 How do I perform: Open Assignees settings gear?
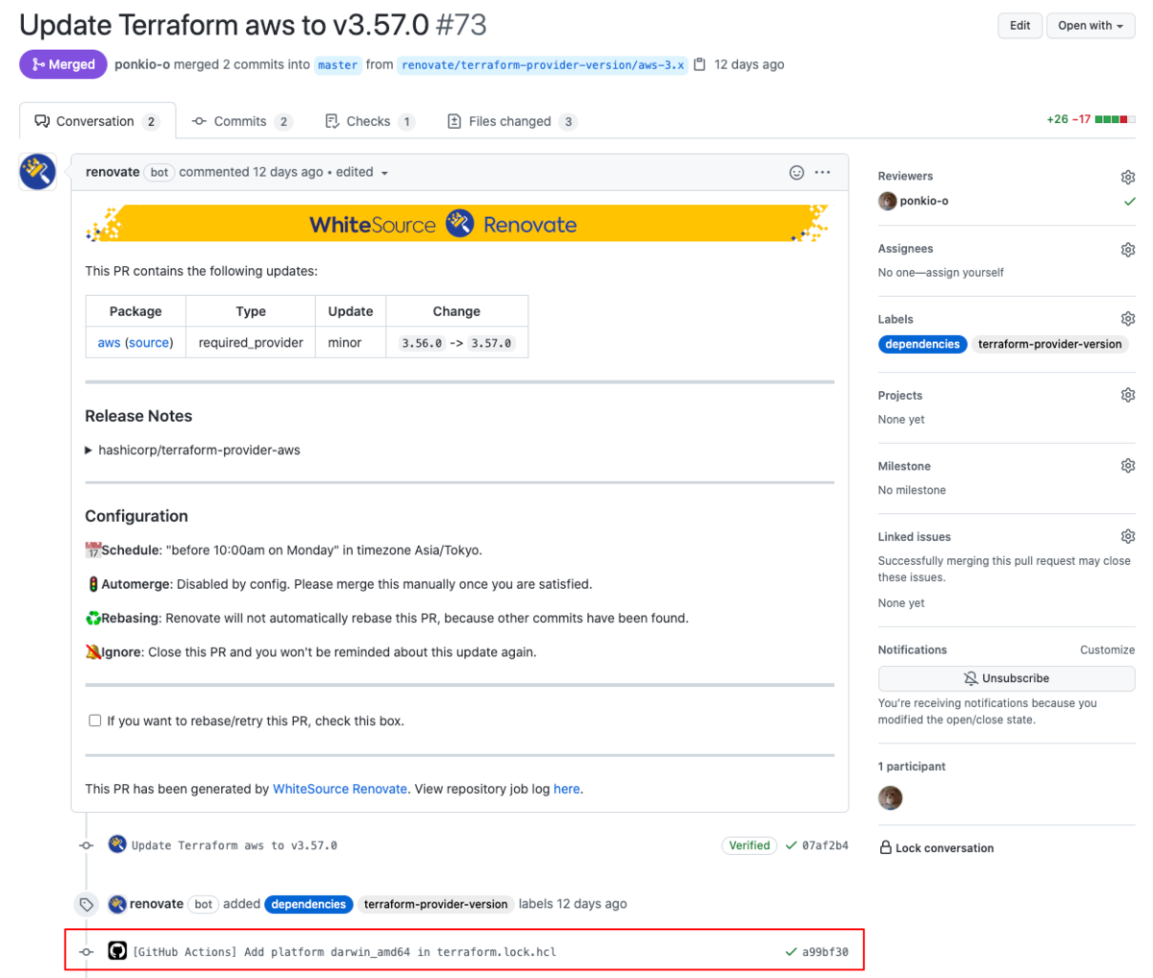coord(1128,249)
